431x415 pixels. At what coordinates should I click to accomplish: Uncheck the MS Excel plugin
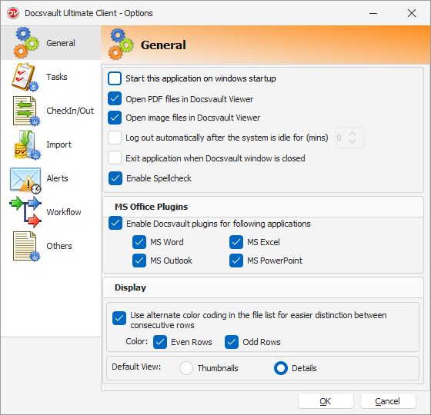236,242
